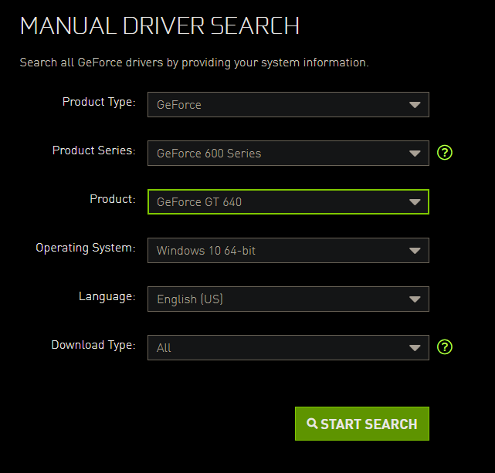Click the Manual Driver Search heading

pos(159,25)
